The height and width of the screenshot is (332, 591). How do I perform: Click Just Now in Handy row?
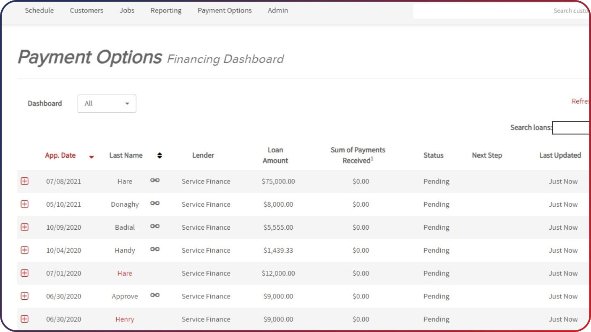pyautogui.click(x=563, y=250)
